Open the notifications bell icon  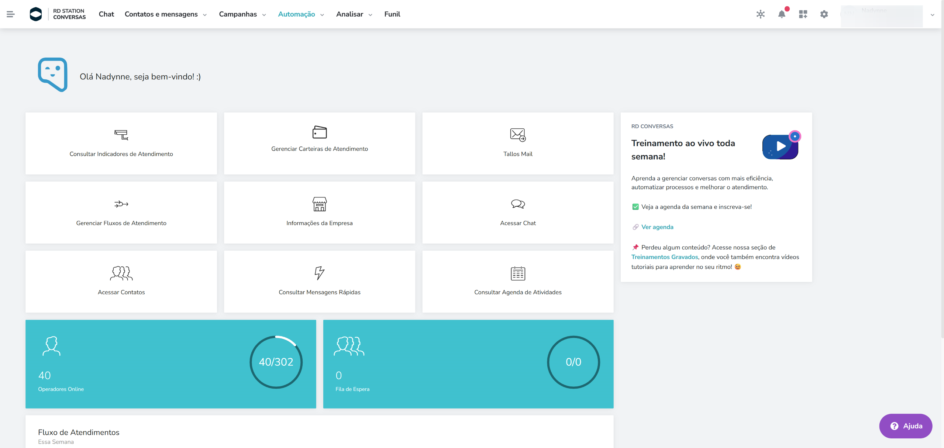tap(782, 14)
